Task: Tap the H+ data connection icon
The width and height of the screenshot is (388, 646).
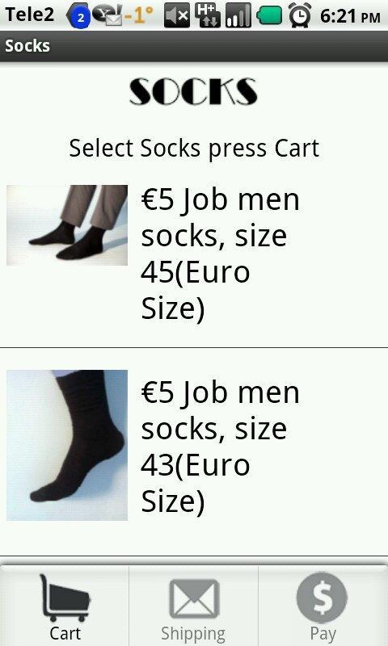Action: click(208, 15)
